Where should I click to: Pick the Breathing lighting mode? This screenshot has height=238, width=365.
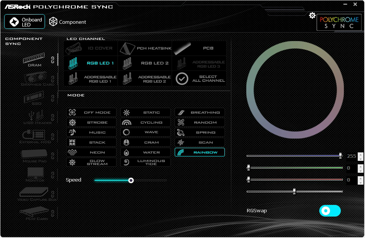200,112
